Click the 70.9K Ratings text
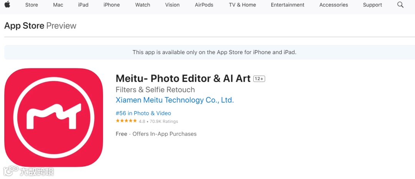This screenshot has width=415, height=179. point(164,121)
